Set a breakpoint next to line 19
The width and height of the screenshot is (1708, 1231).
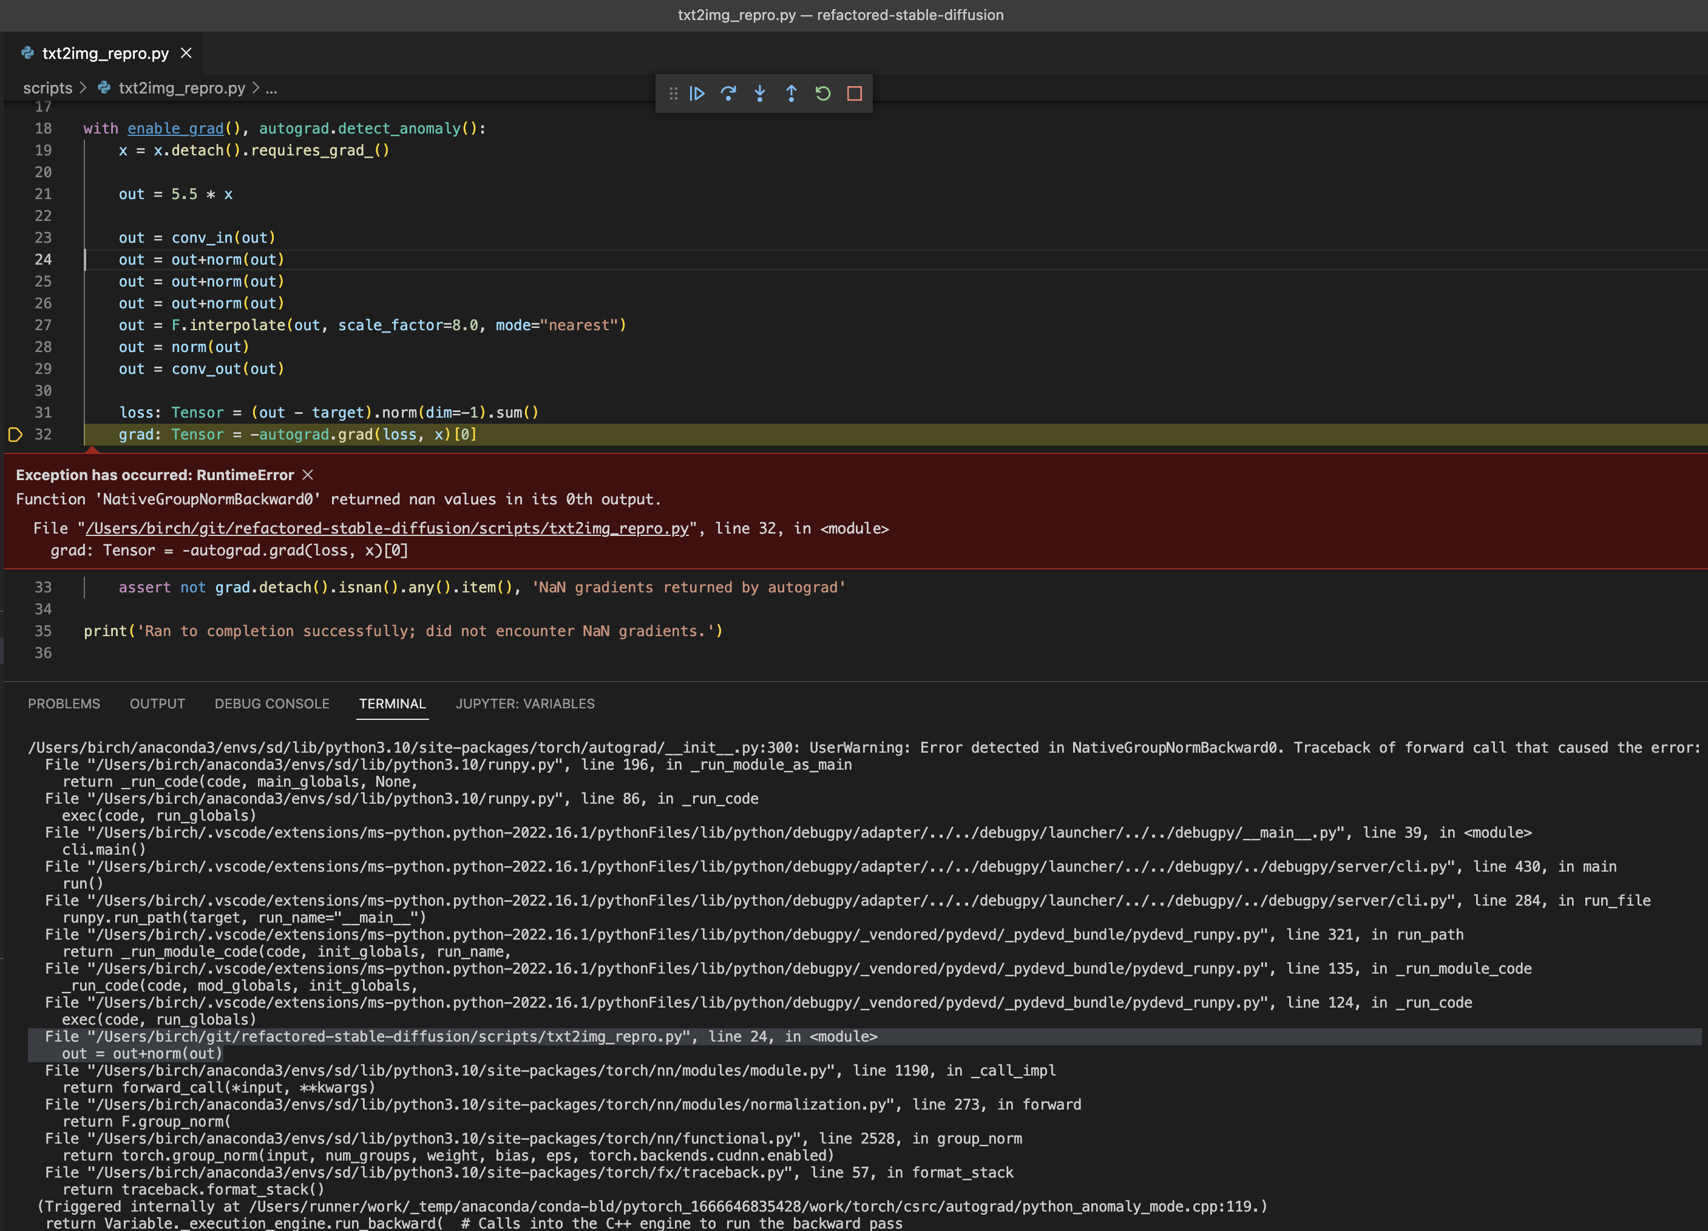(x=15, y=150)
